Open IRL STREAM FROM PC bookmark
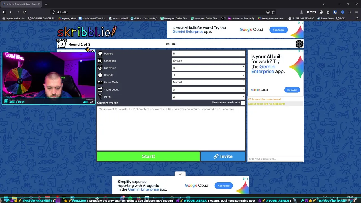This screenshot has width=361, height=203. point(301,19)
